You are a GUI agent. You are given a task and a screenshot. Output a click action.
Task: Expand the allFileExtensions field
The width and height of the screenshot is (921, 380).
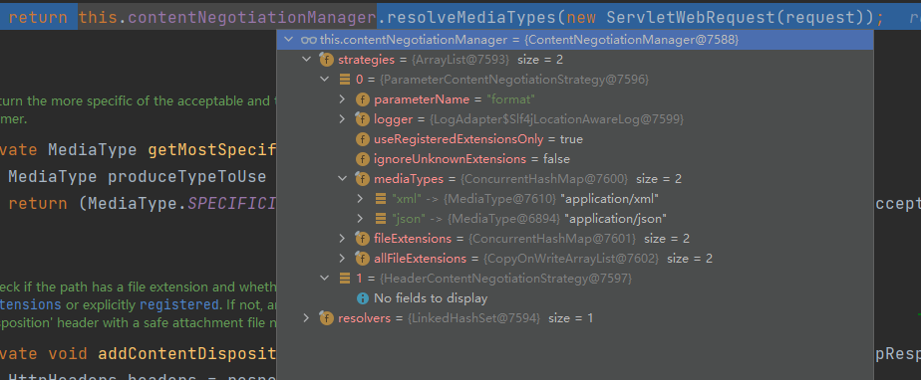[343, 259]
